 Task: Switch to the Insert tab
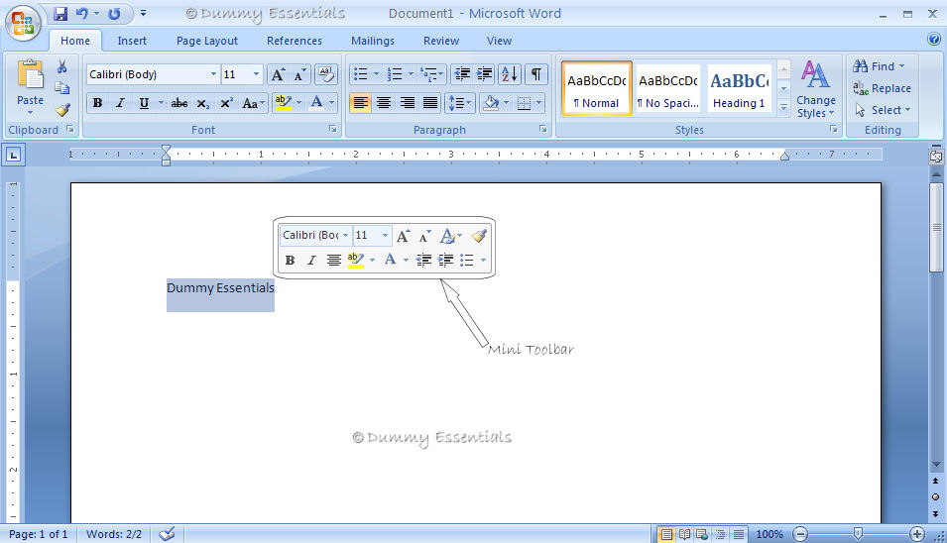tap(132, 41)
